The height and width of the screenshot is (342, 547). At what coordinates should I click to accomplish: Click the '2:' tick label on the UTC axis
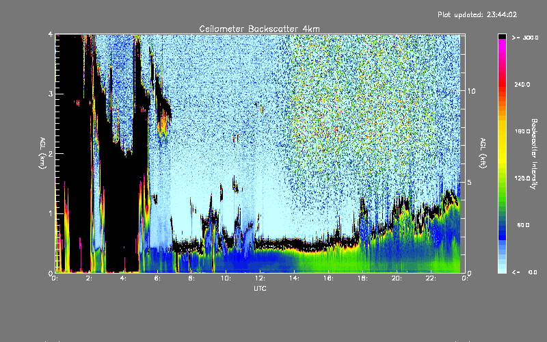pyautogui.click(x=89, y=278)
